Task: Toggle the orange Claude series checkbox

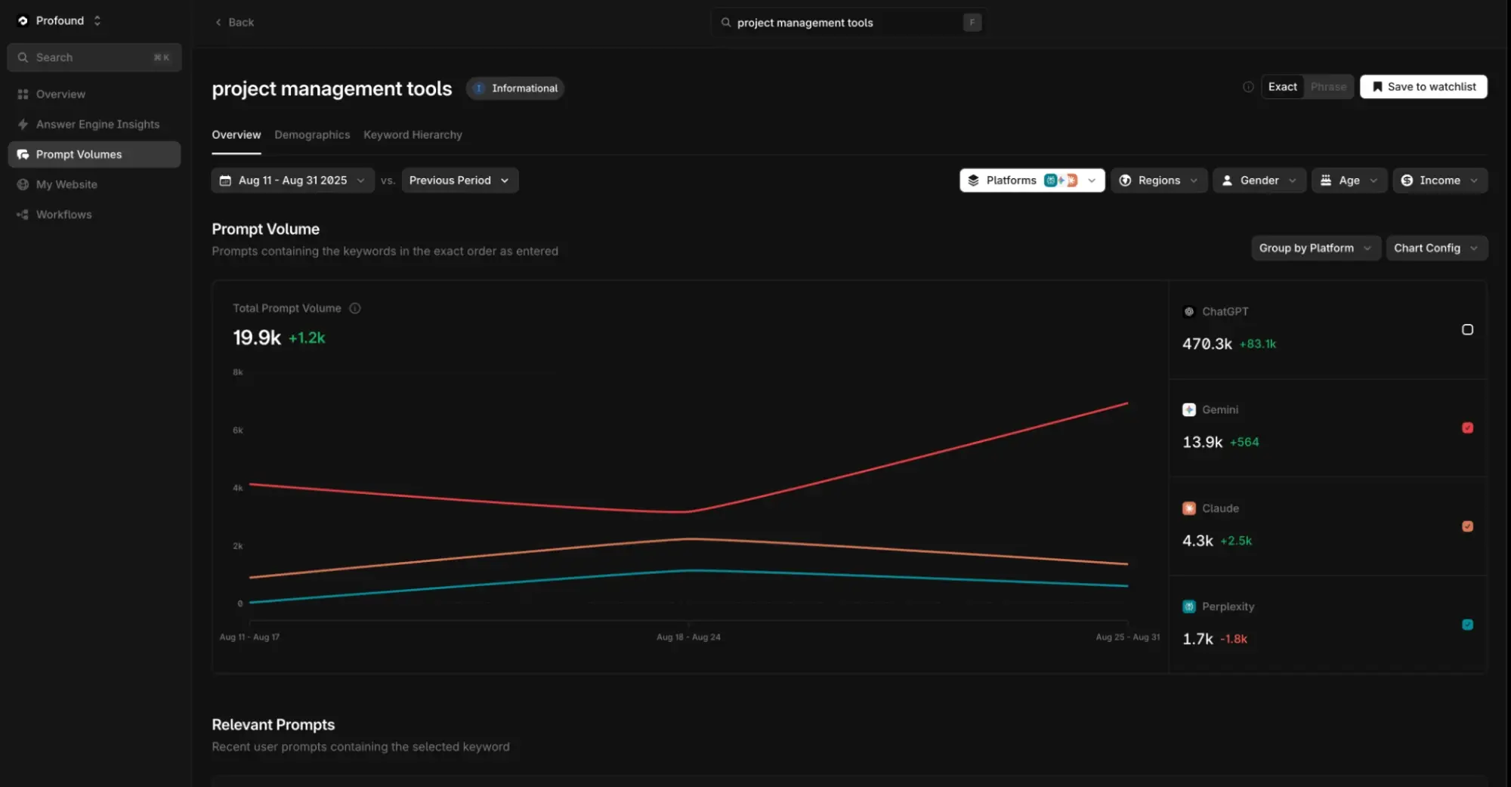Action: click(1467, 526)
